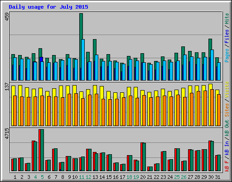Click the 4715 y-axis maximum label
Screen dimensions: 232x182
point(7,133)
